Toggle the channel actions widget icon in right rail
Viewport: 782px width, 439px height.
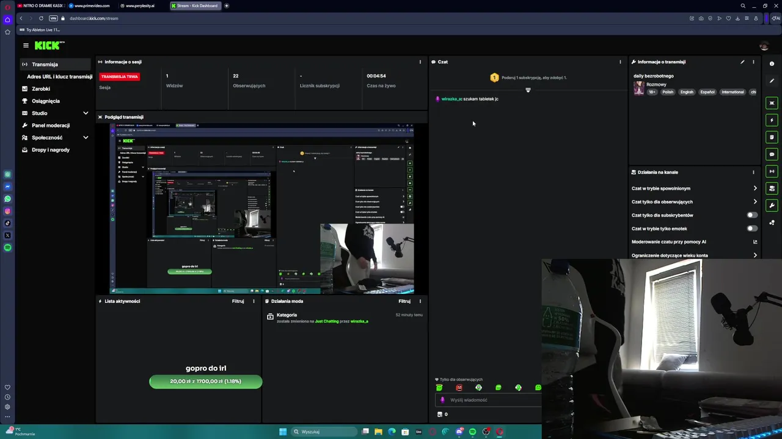click(x=772, y=188)
